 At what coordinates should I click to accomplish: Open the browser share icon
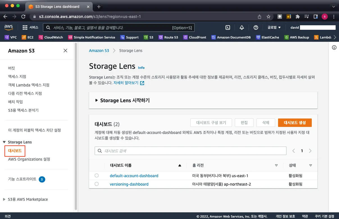point(260,17)
